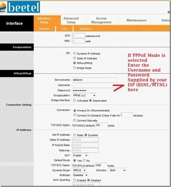Open the Status tab
171x187 pixels.
(166, 20)
